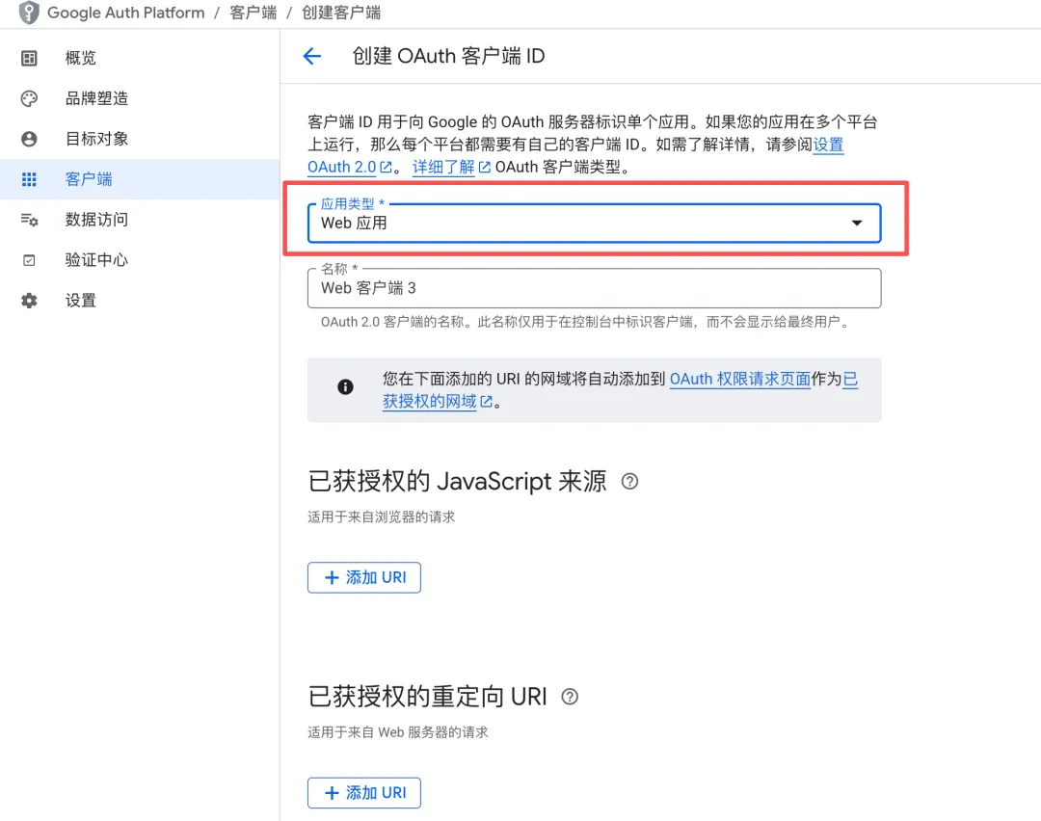
Task: Open 验证中心 in the sidebar
Action: tap(140, 260)
